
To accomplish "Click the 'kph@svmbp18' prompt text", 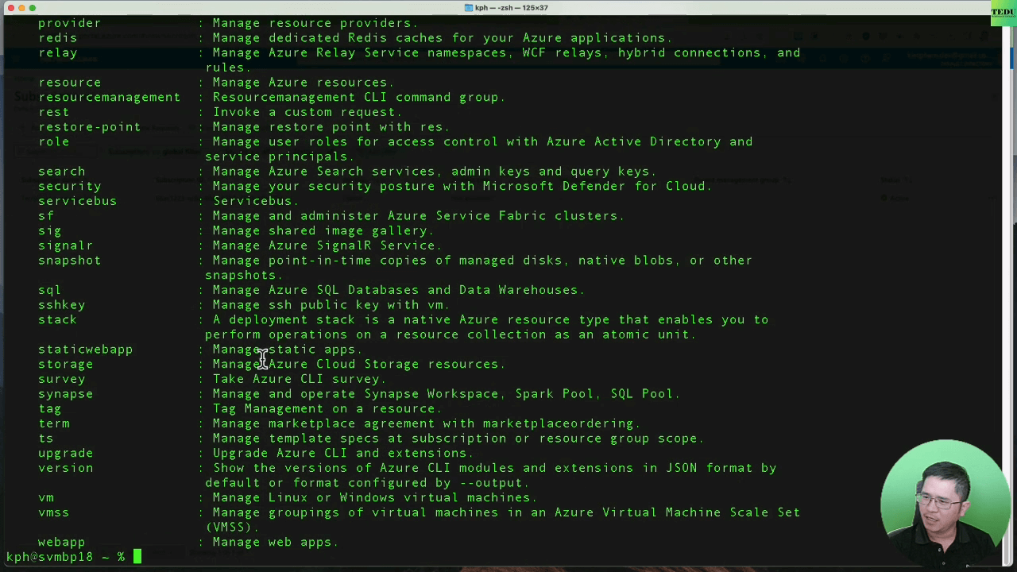I will [x=49, y=557].
